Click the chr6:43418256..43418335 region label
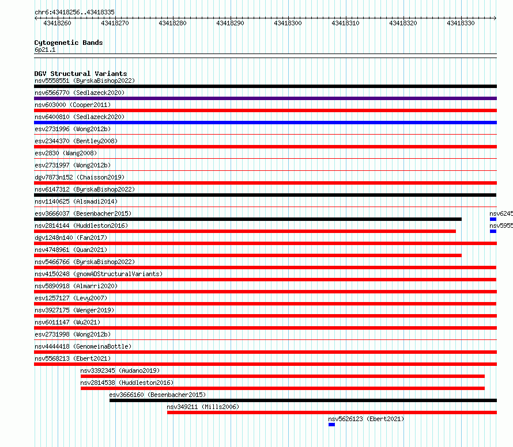 pos(74,12)
